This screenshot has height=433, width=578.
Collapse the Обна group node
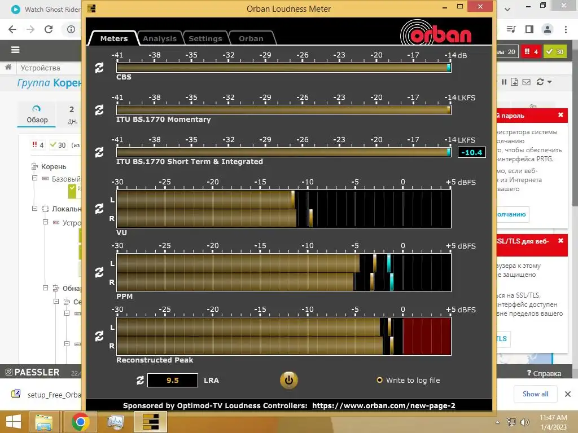[45, 288]
